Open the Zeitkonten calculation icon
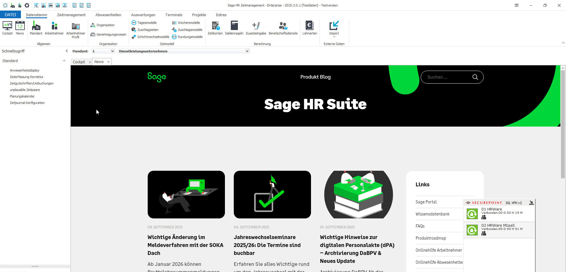The width and height of the screenshot is (566, 272). coord(215,28)
